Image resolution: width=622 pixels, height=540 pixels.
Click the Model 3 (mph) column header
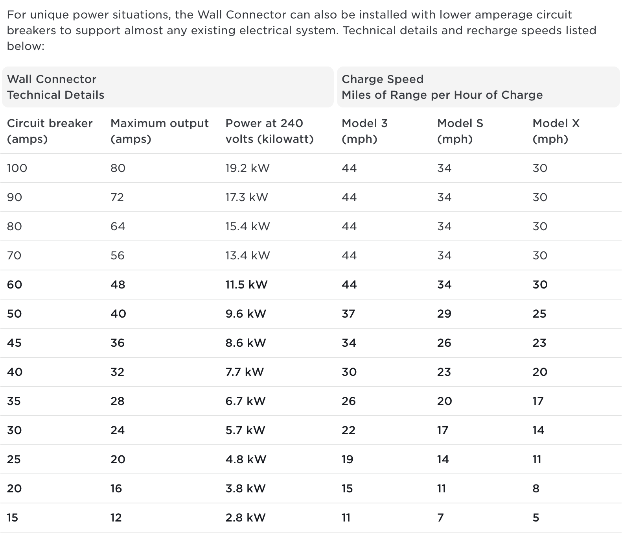pos(364,131)
